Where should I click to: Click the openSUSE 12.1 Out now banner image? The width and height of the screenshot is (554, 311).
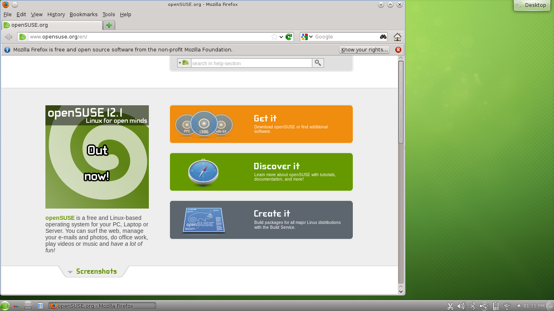[x=97, y=157]
